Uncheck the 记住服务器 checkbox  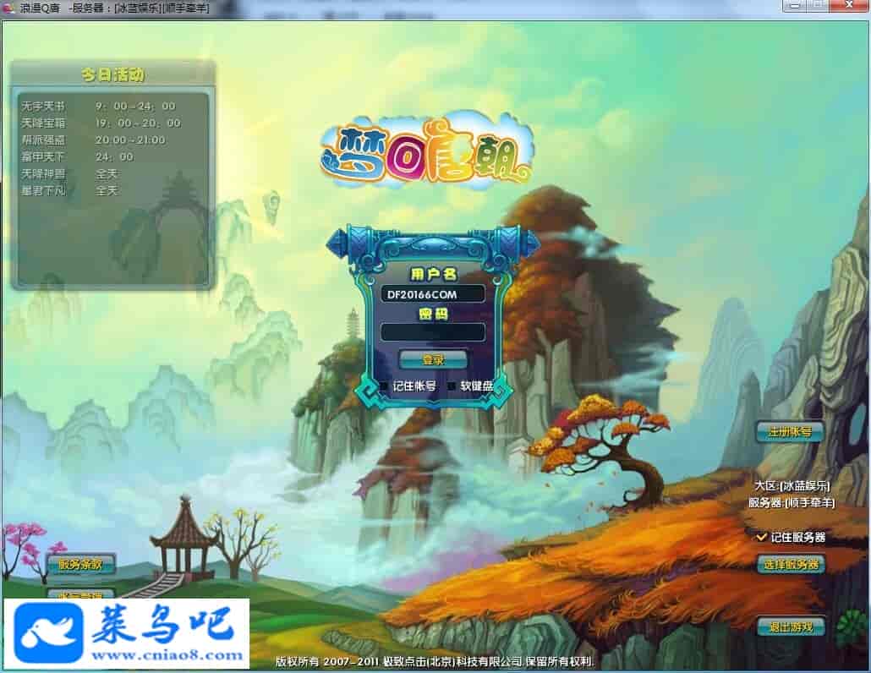(762, 537)
